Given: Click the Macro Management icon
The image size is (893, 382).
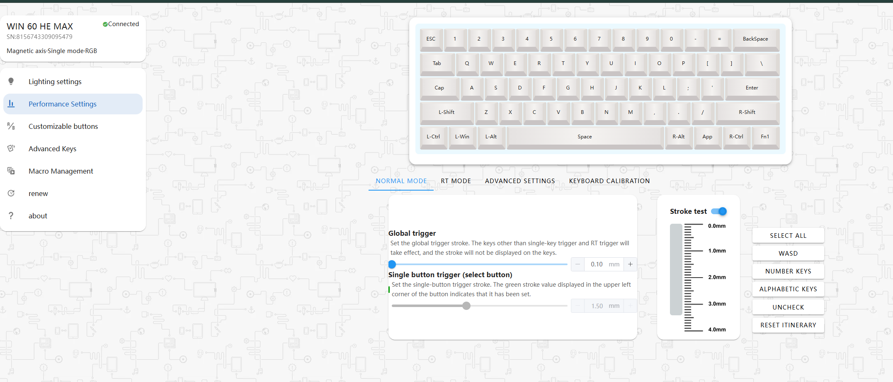Looking at the screenshot, I should [11, 171].
